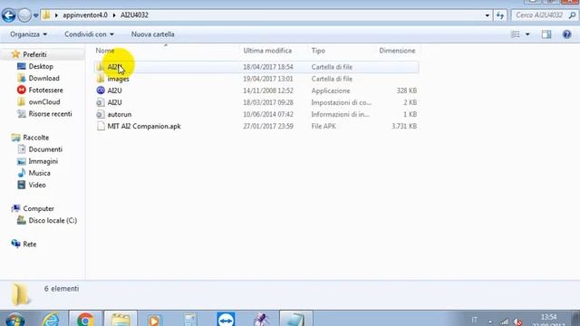Open Download in the sidebar
The image size is (580, 326).
(x=43, y=79)
